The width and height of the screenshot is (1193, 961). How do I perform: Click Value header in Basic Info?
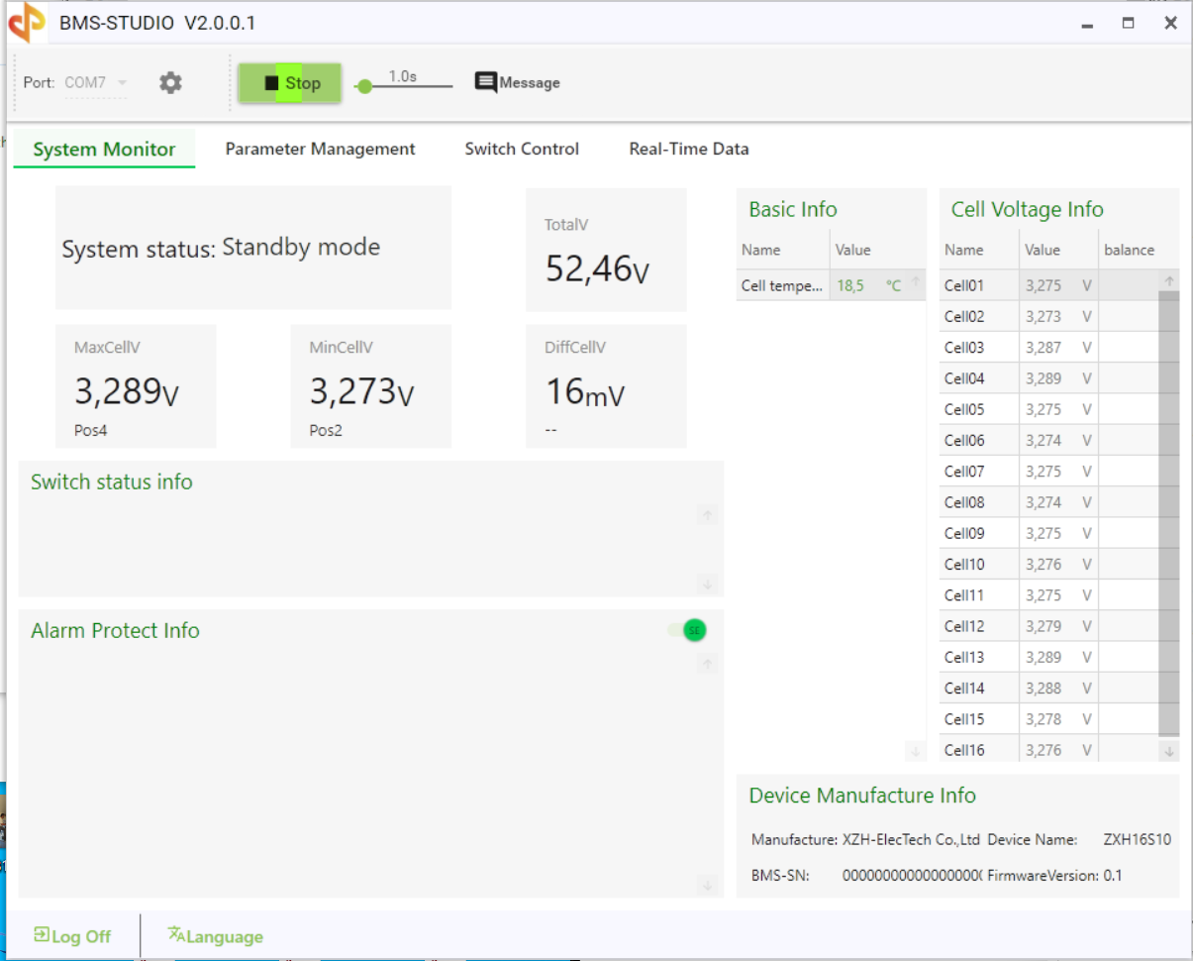tap(853, 250)
